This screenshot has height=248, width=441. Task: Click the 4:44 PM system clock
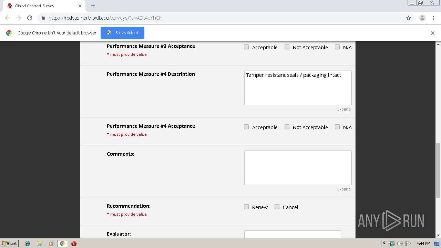coord(423,244)
